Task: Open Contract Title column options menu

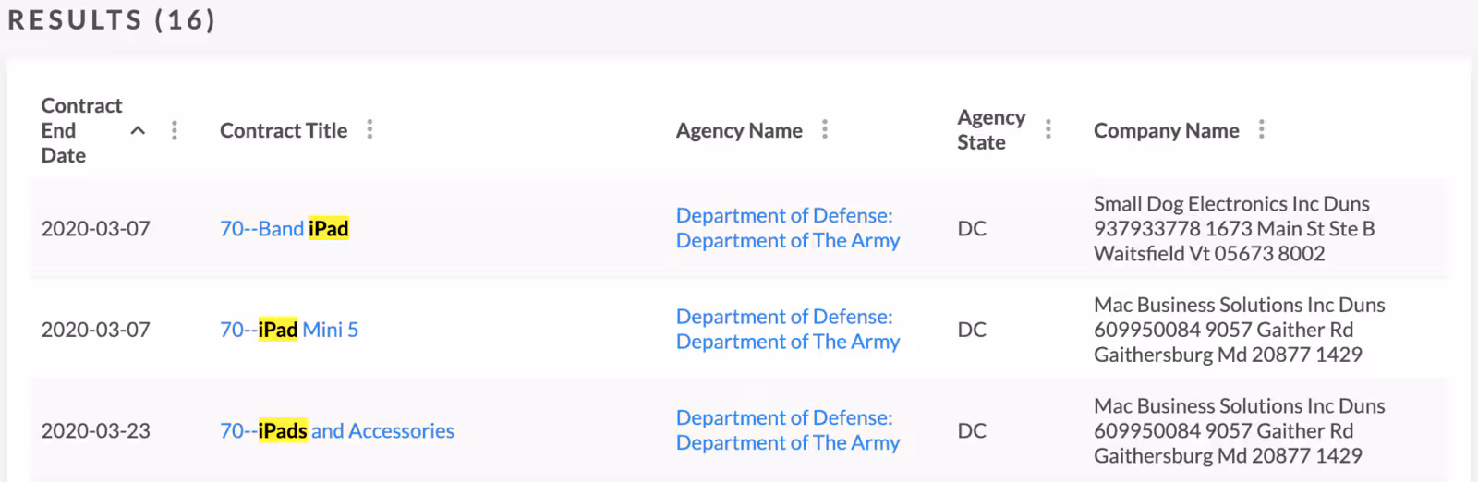Action: pyautogui.click(x=369, y=129)
